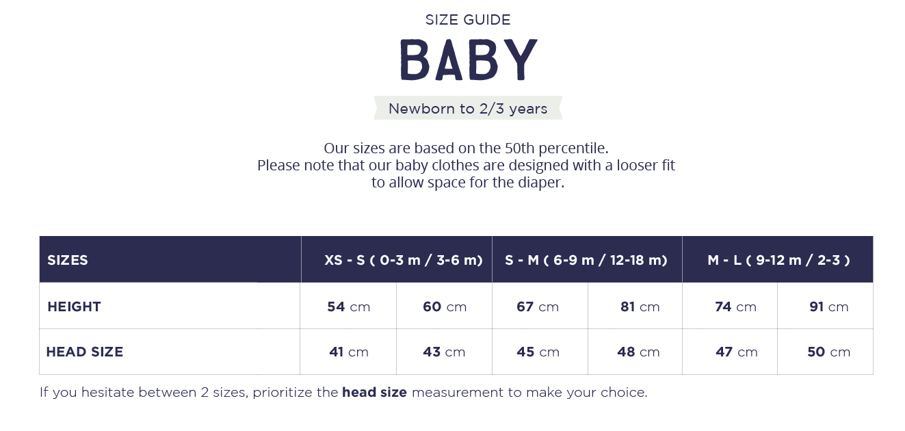The width and height of the screenshot is (905, 431).
Task: Click the 41 cm head size cell
Action: point(348,352)
